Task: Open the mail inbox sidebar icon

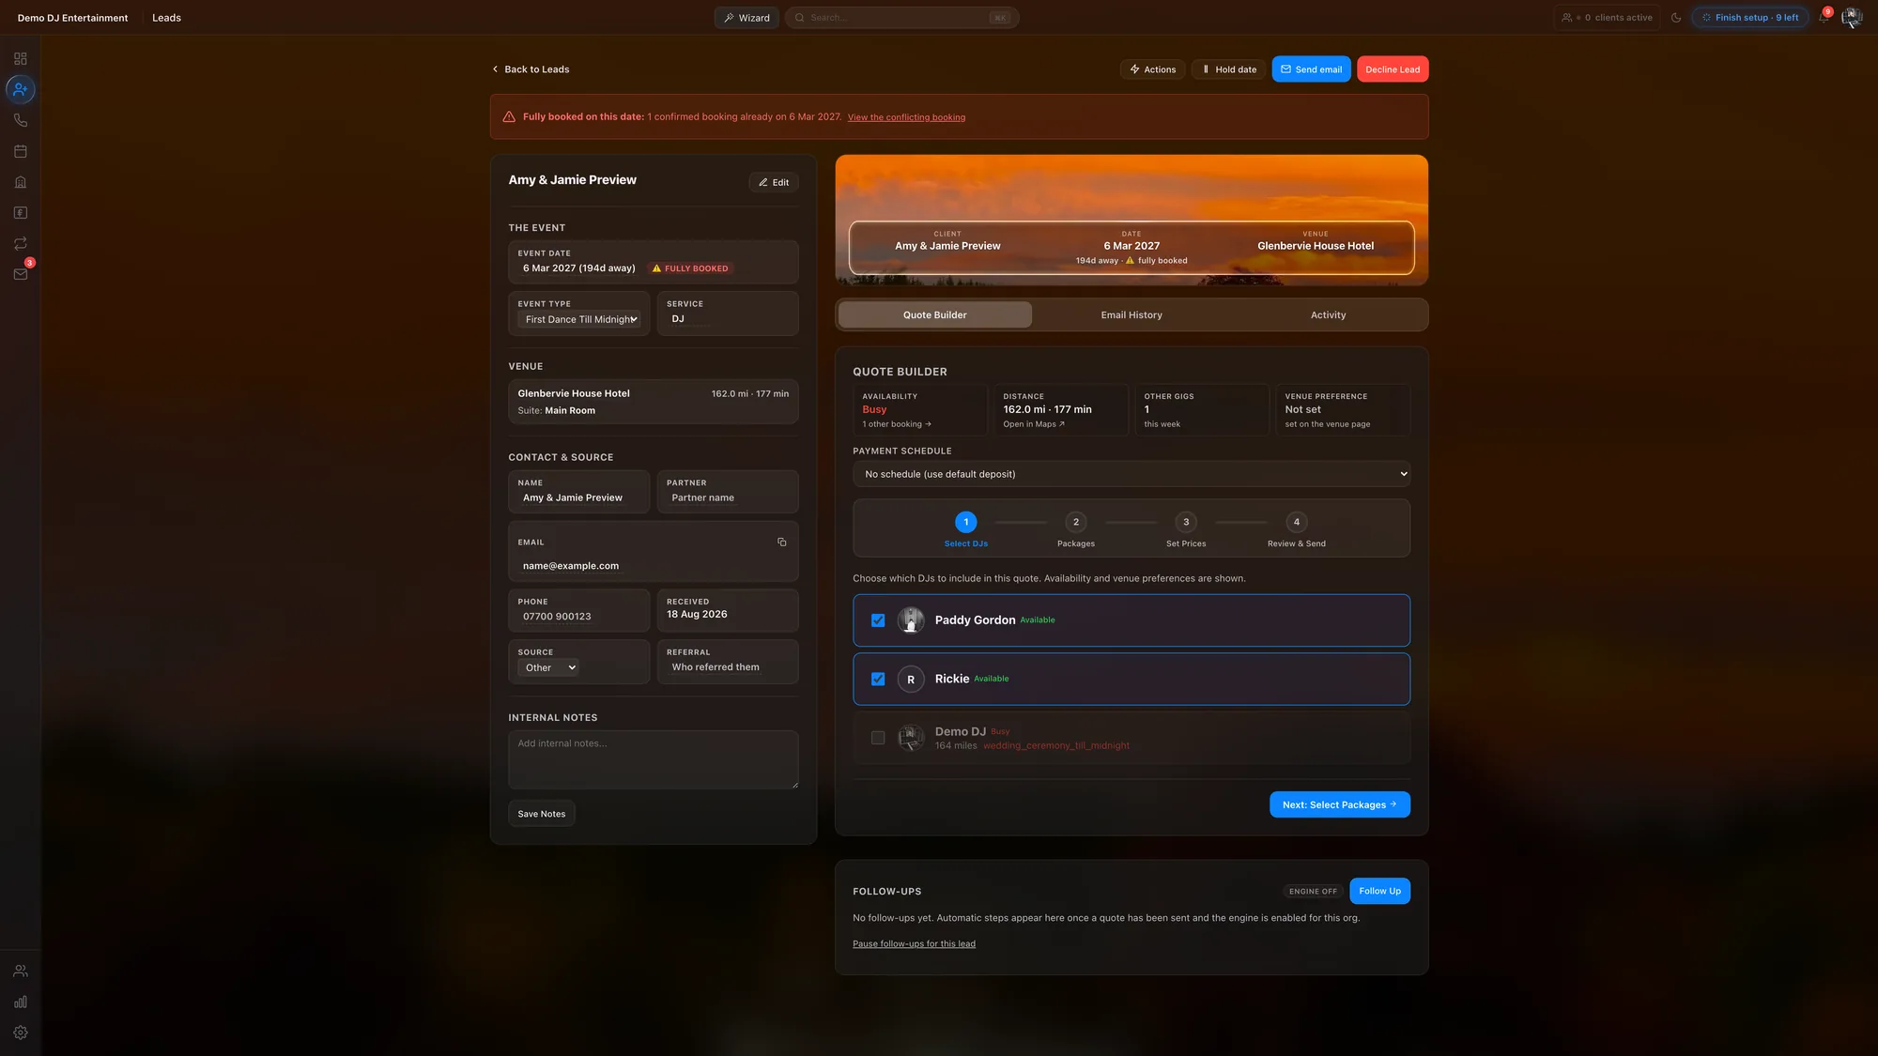Action: (20, 274)
